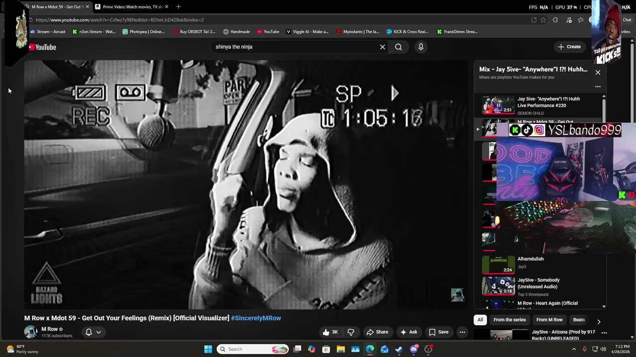Open n3on Stream bookmark
The image size is (636, 357).
point(94,31)
